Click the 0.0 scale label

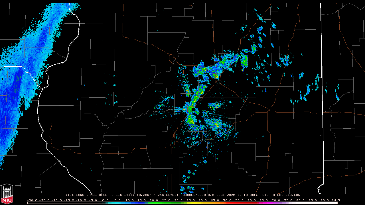(105, 200)
